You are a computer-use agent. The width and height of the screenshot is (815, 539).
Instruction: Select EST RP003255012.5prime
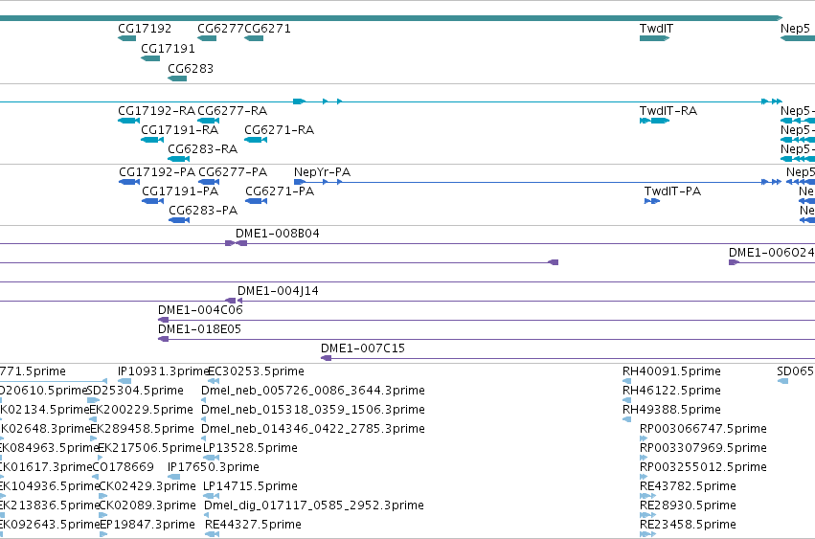703,467
